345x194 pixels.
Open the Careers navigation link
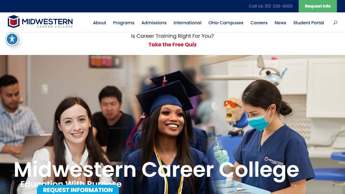259,23
